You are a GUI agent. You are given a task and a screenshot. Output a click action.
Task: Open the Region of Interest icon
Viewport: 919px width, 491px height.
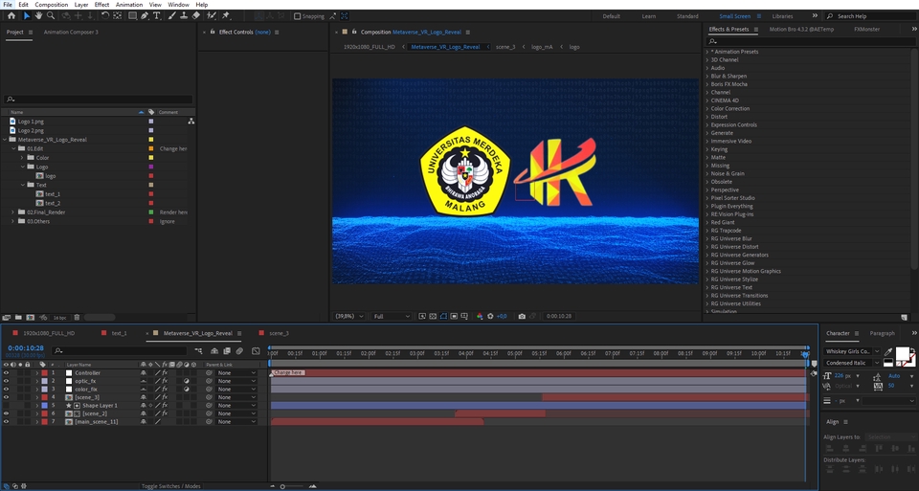(x=454, y=317)
